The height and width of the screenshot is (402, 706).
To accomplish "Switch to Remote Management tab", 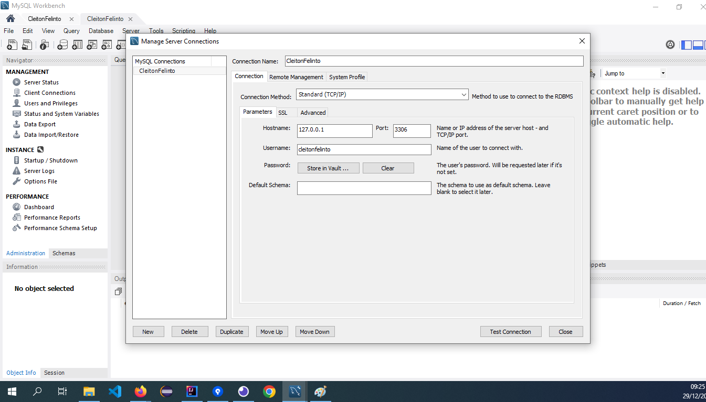I will click(x=296, y=77).
